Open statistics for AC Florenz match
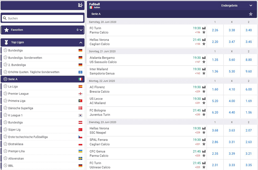The image size is (258, 170). tap(204, 87)
